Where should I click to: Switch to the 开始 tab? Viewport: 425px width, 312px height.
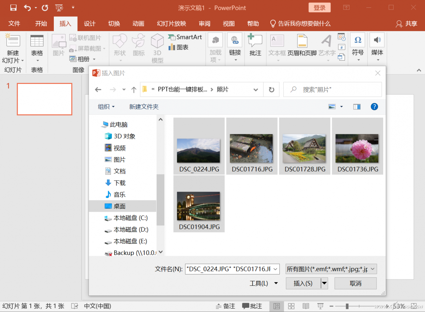pos(41,24)
